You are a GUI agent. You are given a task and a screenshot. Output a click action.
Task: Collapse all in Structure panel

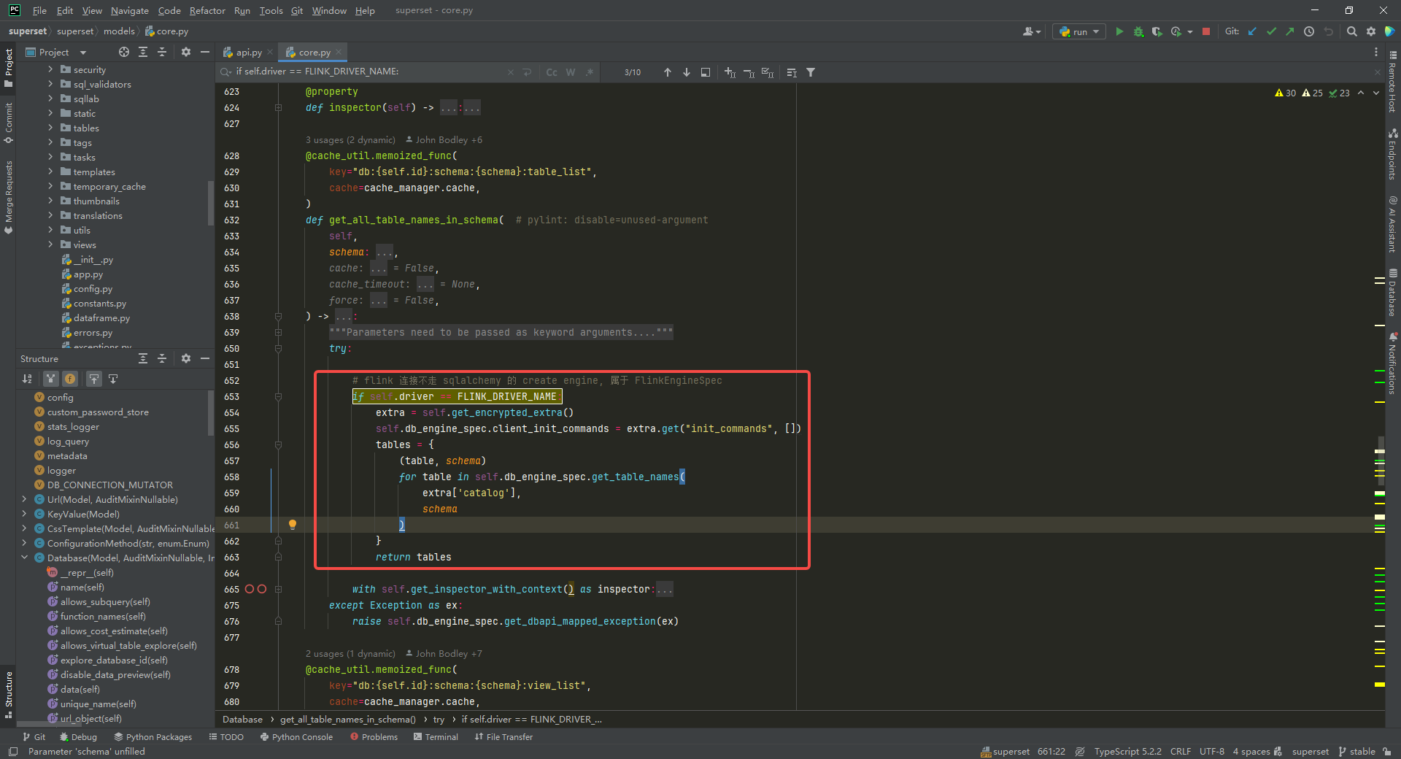tap(162, 358)
